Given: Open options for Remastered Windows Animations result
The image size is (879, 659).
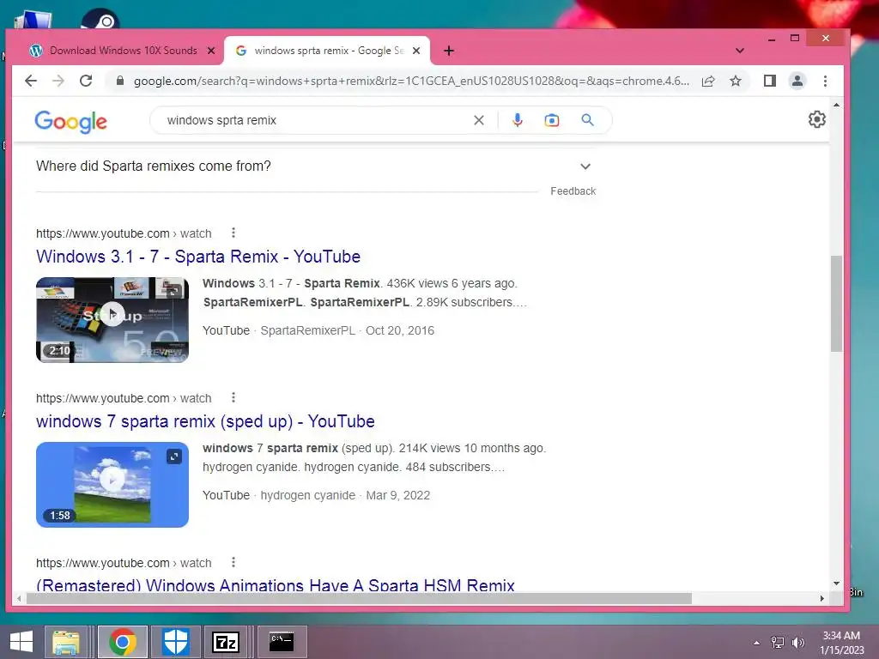Looking at the screenshot, I should click(x=233, y=562).
